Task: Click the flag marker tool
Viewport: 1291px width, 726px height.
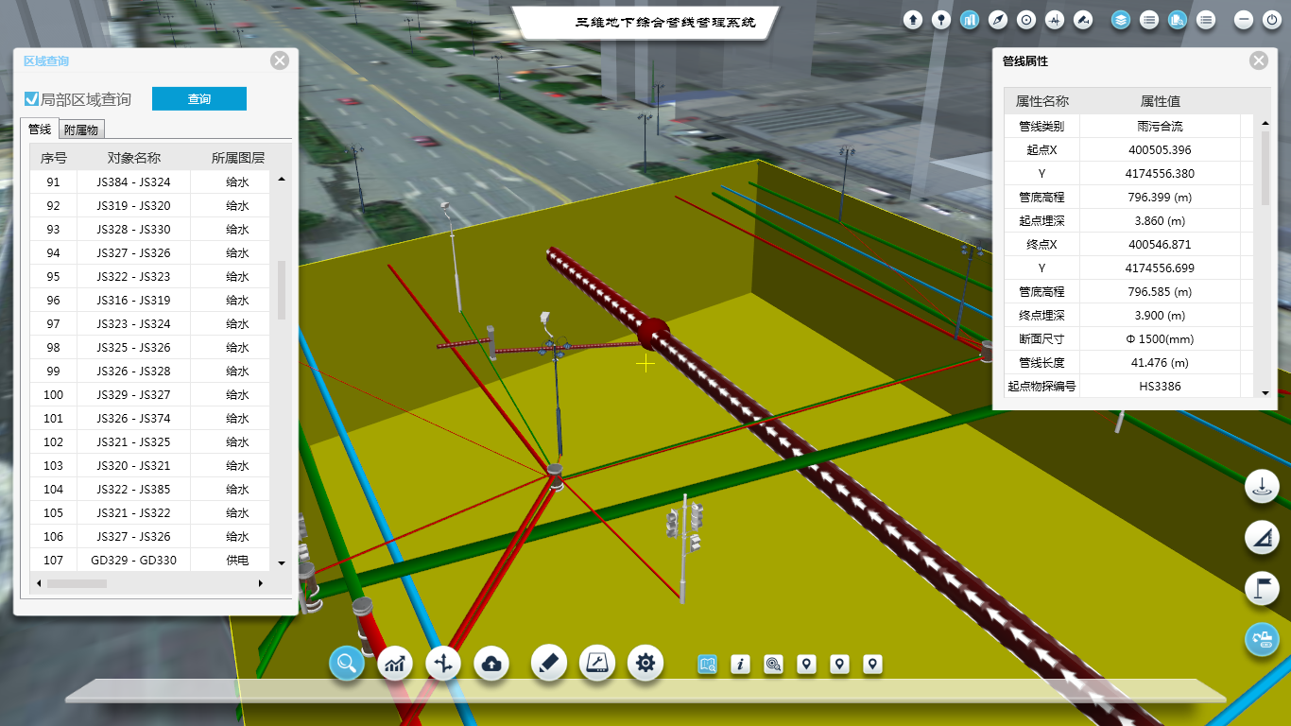Action: [1262, 588]
